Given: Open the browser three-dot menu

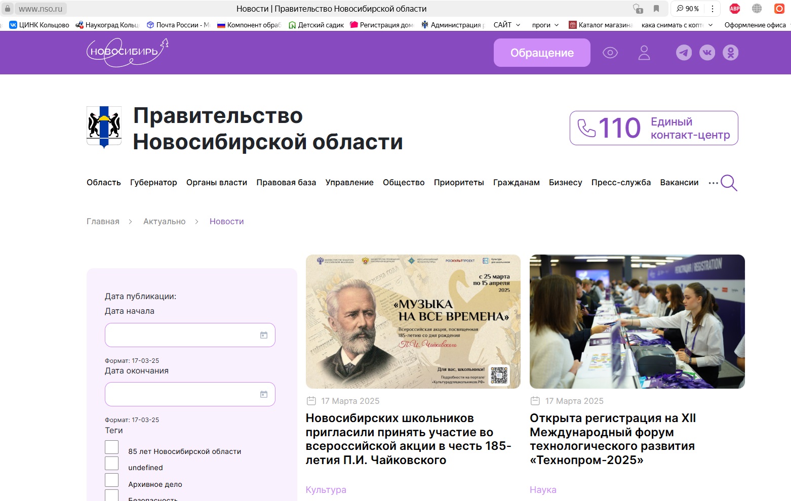Looking at the screenshot, I should (713, 9).
